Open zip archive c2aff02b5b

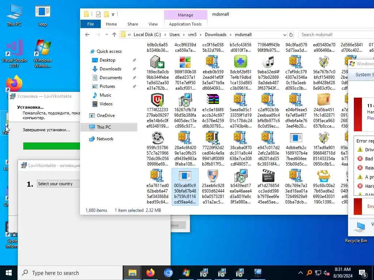click(268, 111)
